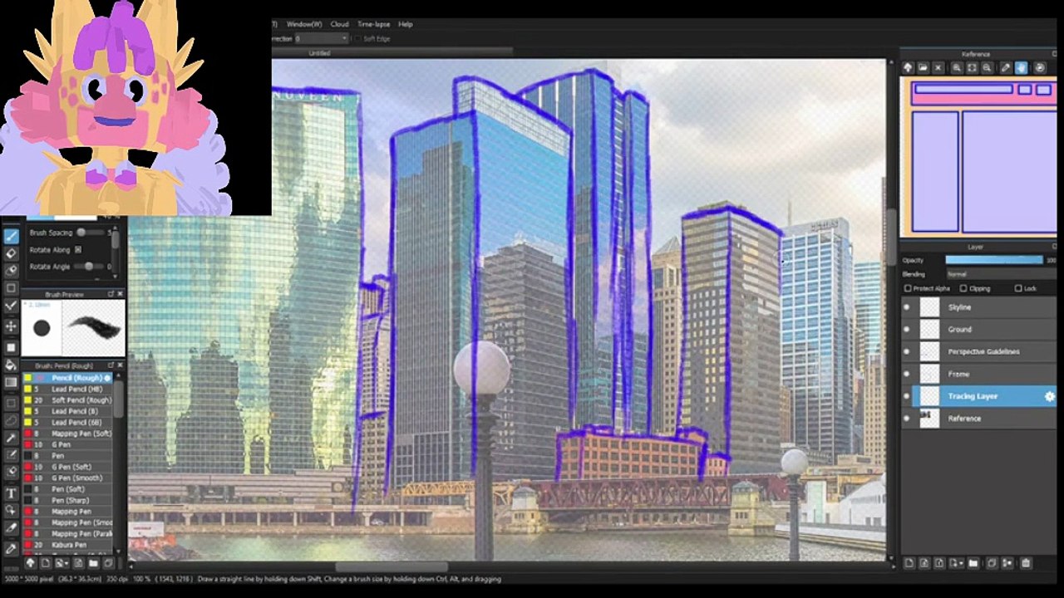Enable the Clipping checkbox
The image size is (1064, 598).
pos(963,288)
